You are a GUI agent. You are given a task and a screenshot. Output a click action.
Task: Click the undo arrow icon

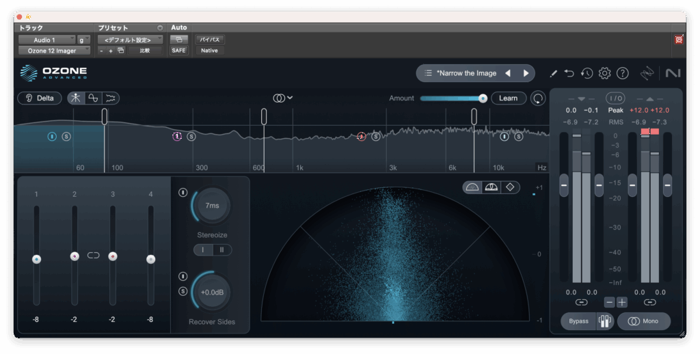click(569, 73)
